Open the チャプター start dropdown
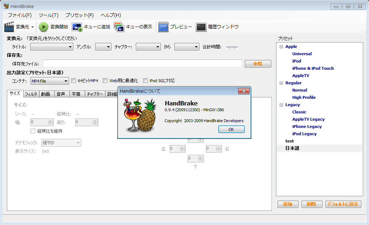Screen dimensions: 369x225 point(148,47)
